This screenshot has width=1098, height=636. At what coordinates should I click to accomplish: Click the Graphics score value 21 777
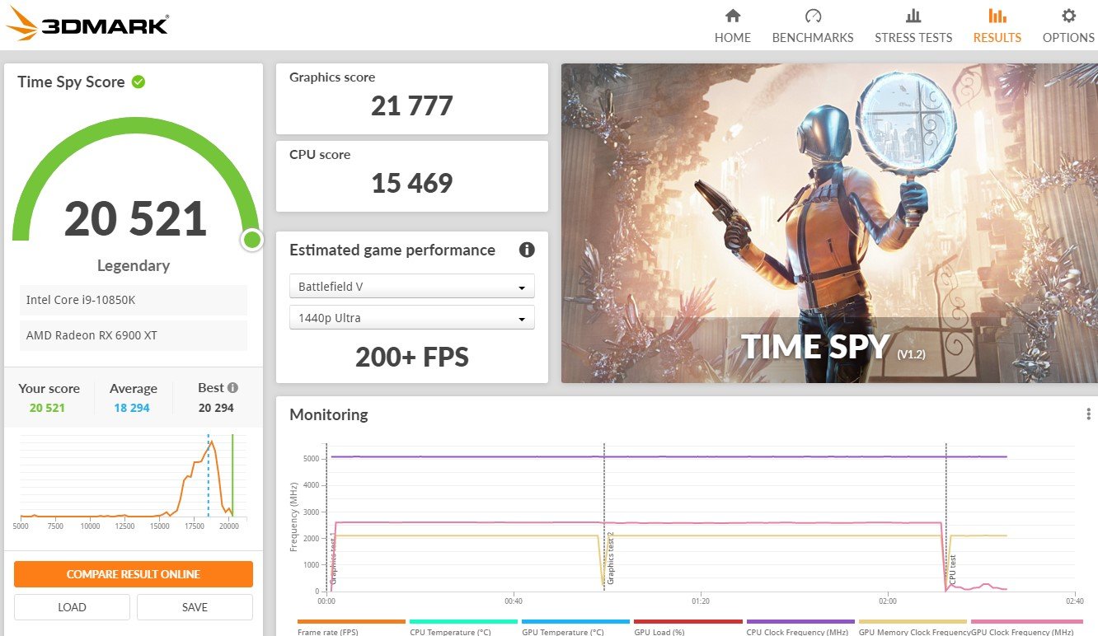click(411, 106)
